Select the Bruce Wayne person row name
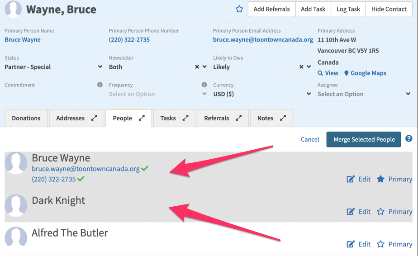This screenshot has height=256, width=418. pyautogui.click(x=61, y=158)
